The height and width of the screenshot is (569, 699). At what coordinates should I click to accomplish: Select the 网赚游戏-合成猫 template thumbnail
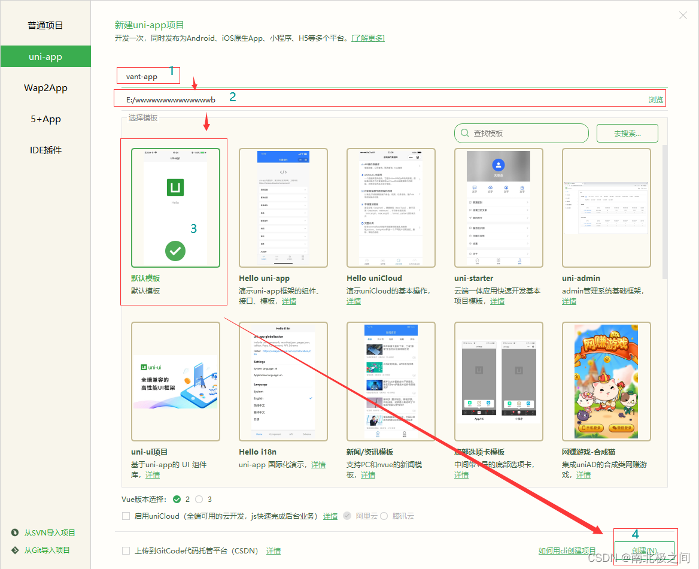point(606,382)
